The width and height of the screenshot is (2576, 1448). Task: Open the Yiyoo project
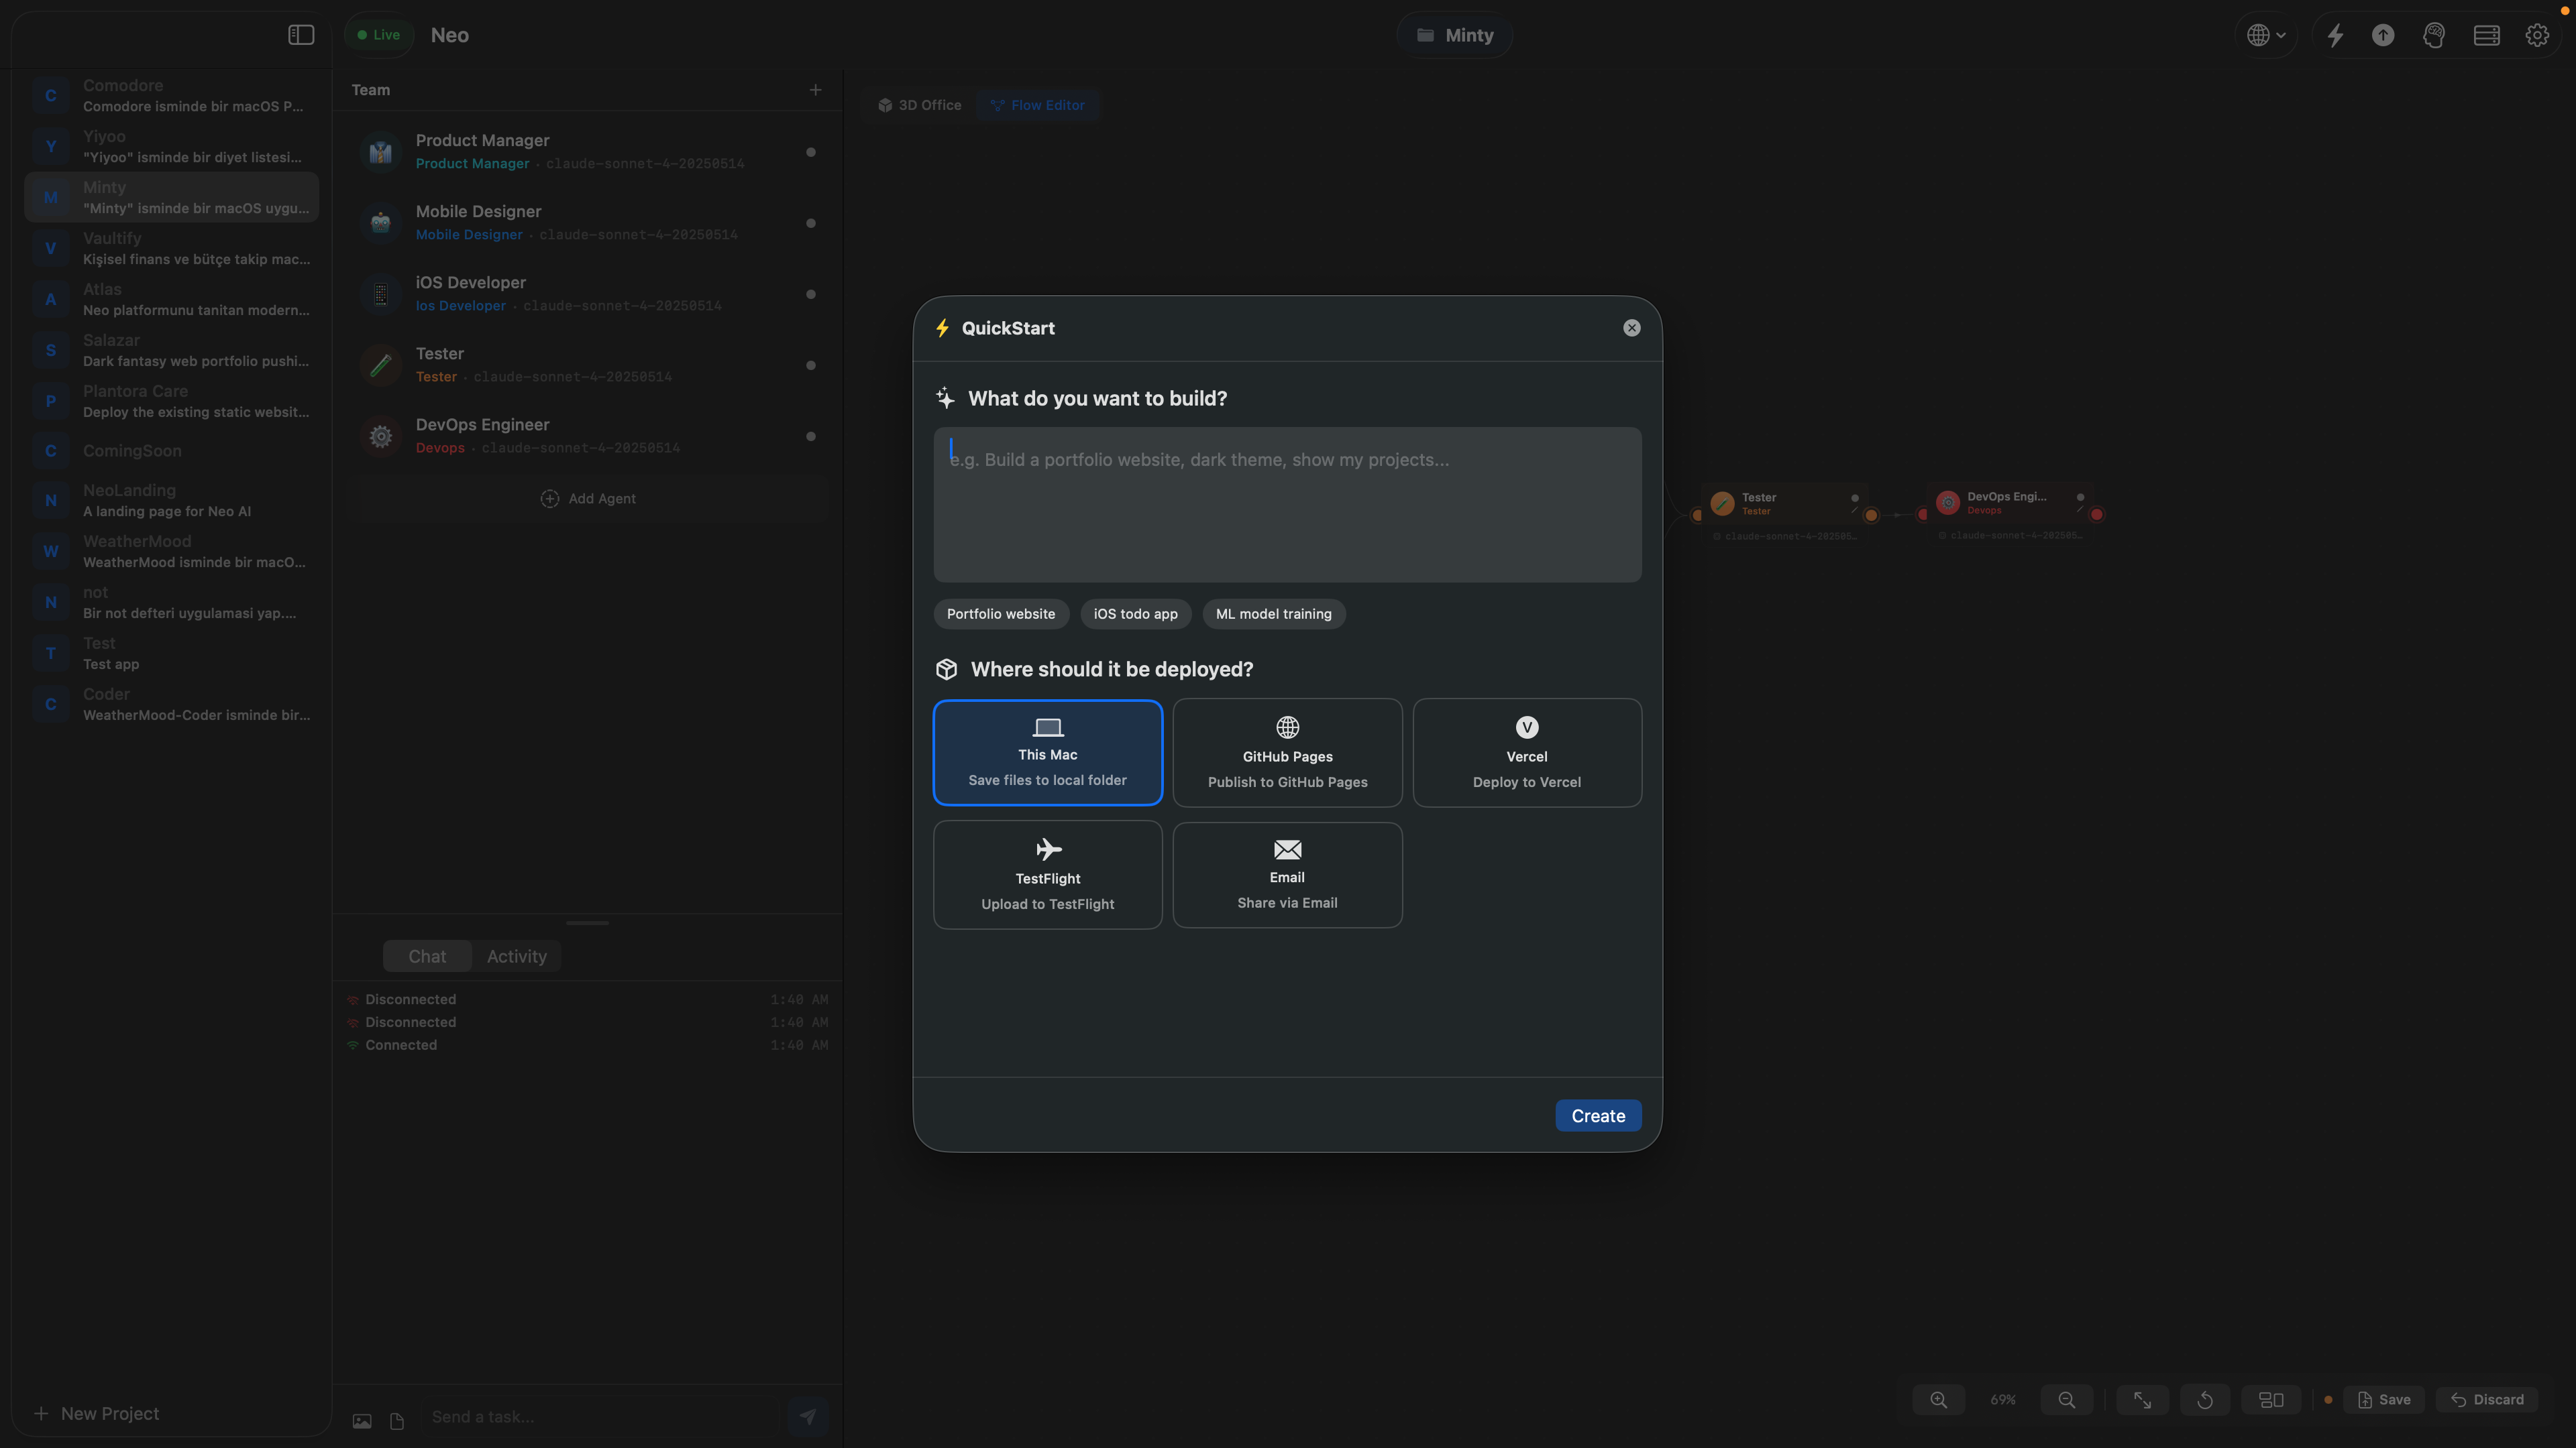[x=171, y=147]
